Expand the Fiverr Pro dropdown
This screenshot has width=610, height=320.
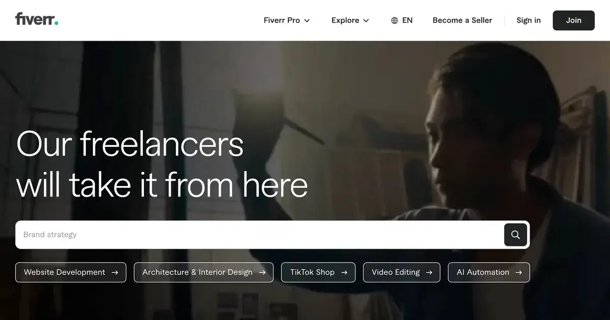tap(287, 20)
